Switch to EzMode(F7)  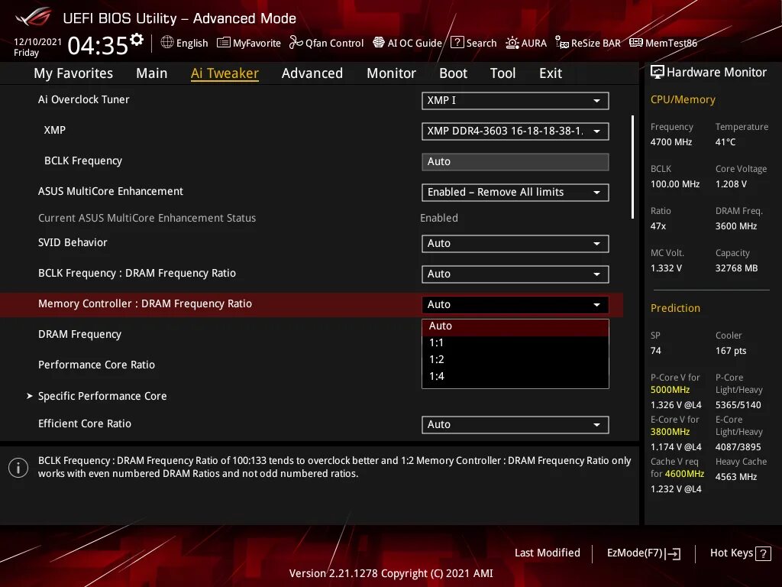tap(643, 553)
